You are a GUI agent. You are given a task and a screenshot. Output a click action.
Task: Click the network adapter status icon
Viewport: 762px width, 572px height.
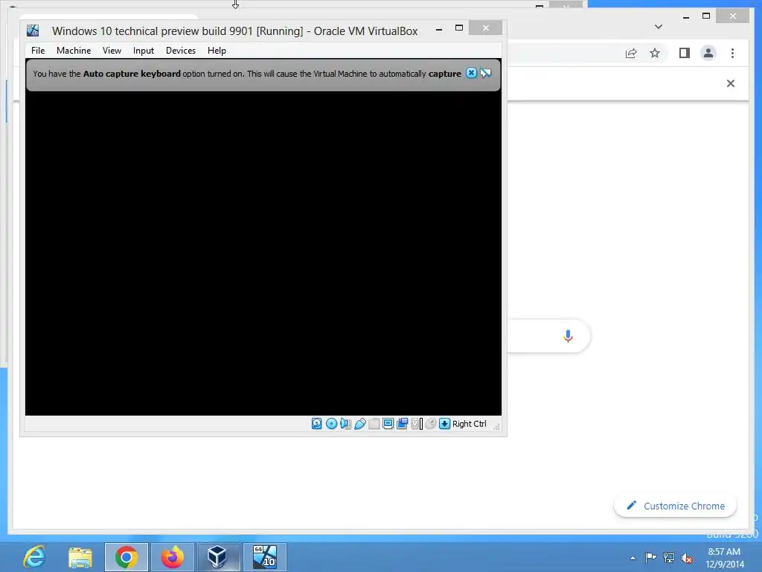(345, 424)
